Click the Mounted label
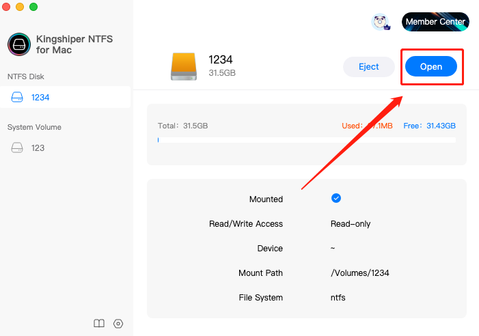The image size is (479, 336). tap(266, 199)
